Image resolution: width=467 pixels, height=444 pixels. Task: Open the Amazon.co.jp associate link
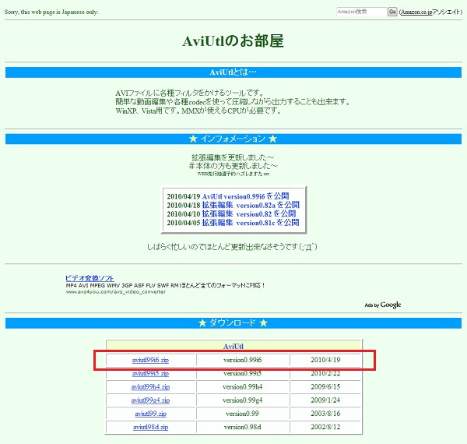(416, 12)
